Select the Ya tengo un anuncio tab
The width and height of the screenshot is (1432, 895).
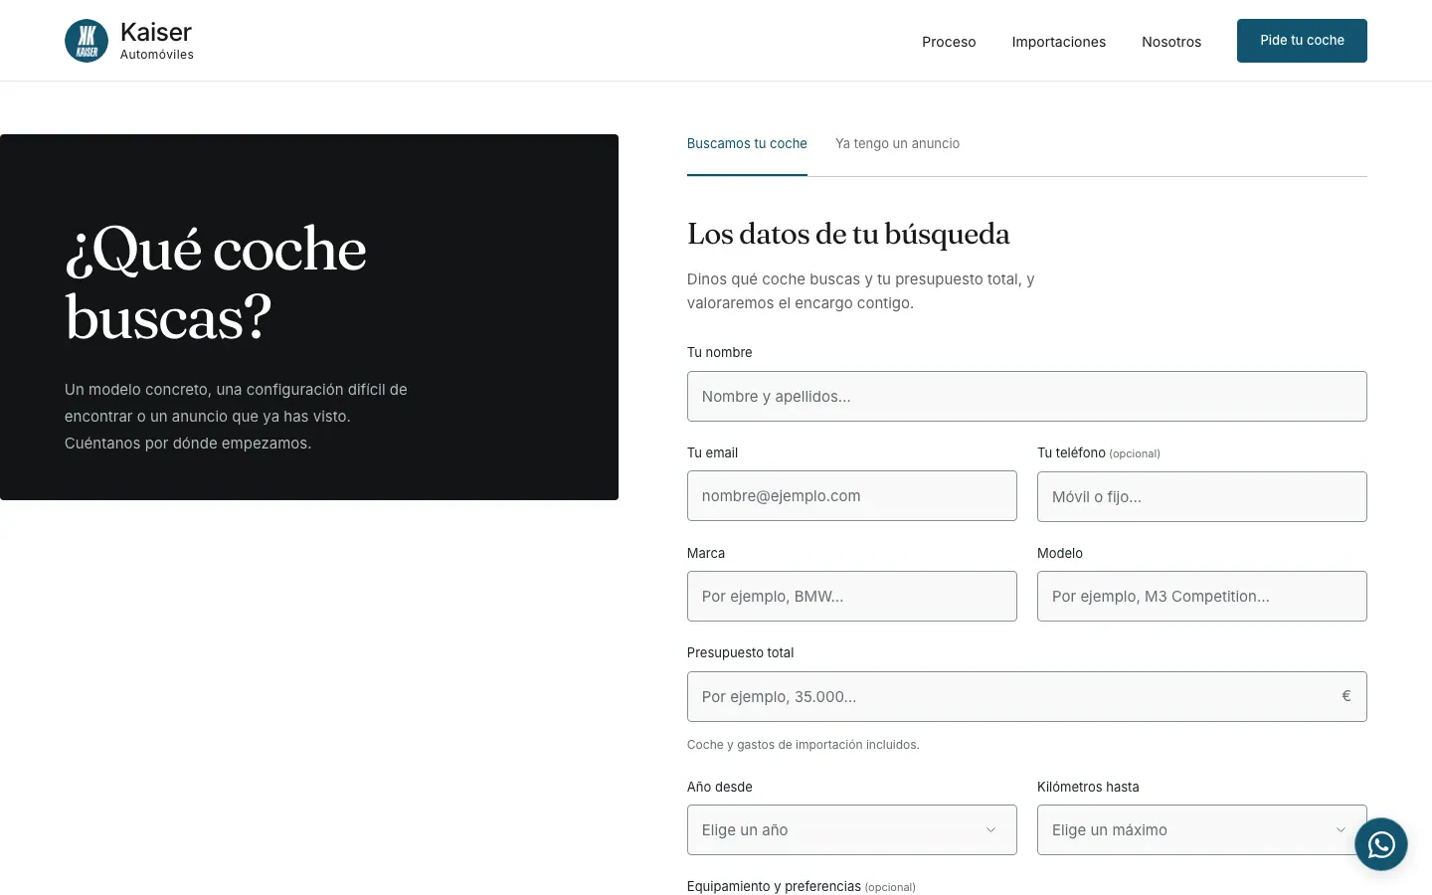click(x=897, y=144)
